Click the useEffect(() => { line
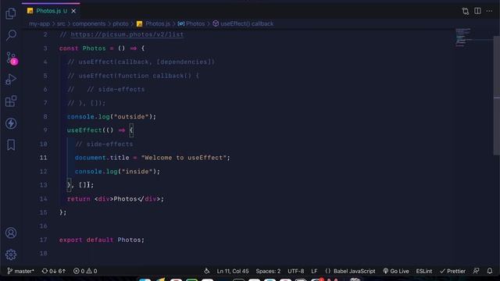The height and width of the screenshot is (281, 500). pyautogui.click(x=100, y=130)
